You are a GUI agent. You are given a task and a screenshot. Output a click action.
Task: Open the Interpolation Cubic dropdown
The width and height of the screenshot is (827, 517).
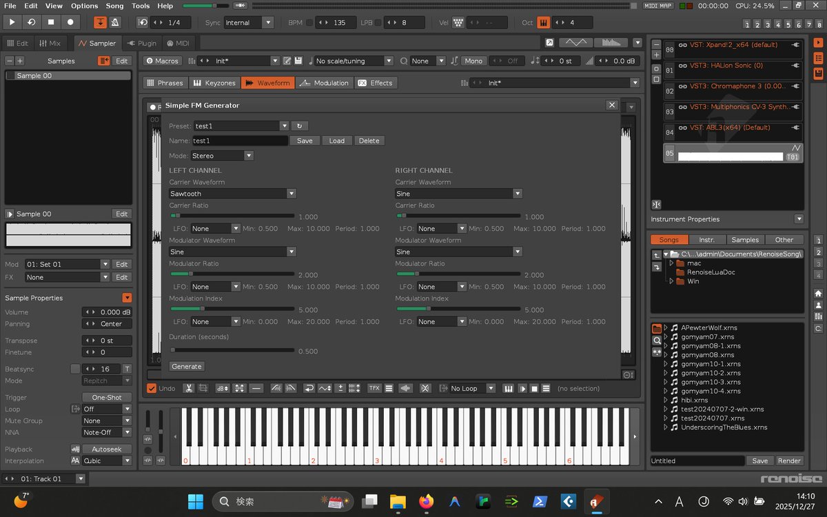[106, 460]
